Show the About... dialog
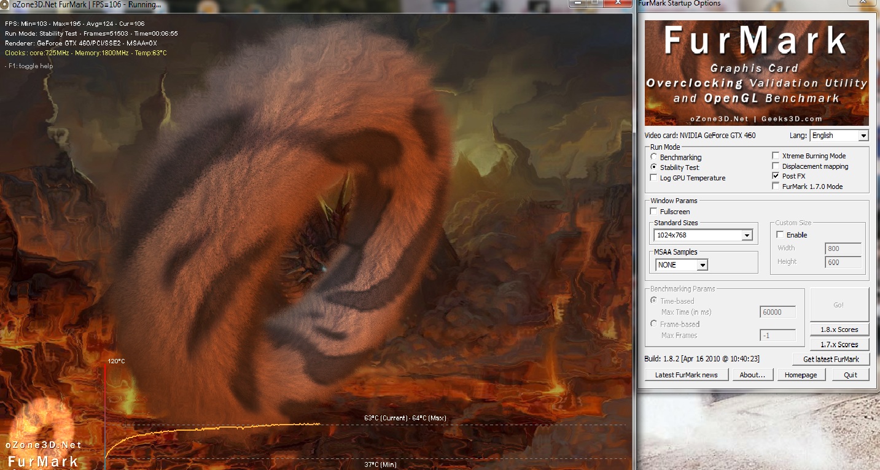Image resolution: width=880 pixels, height=470 pixels. coord(752,375)
